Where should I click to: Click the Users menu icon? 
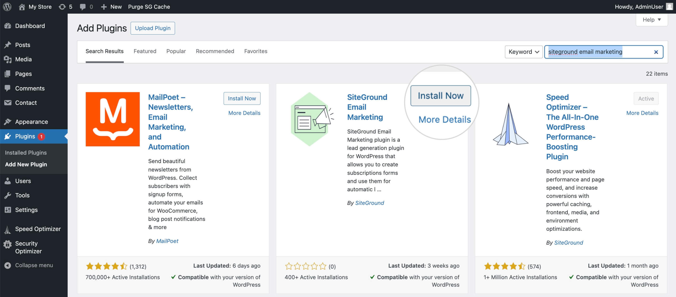click(8, 180)
